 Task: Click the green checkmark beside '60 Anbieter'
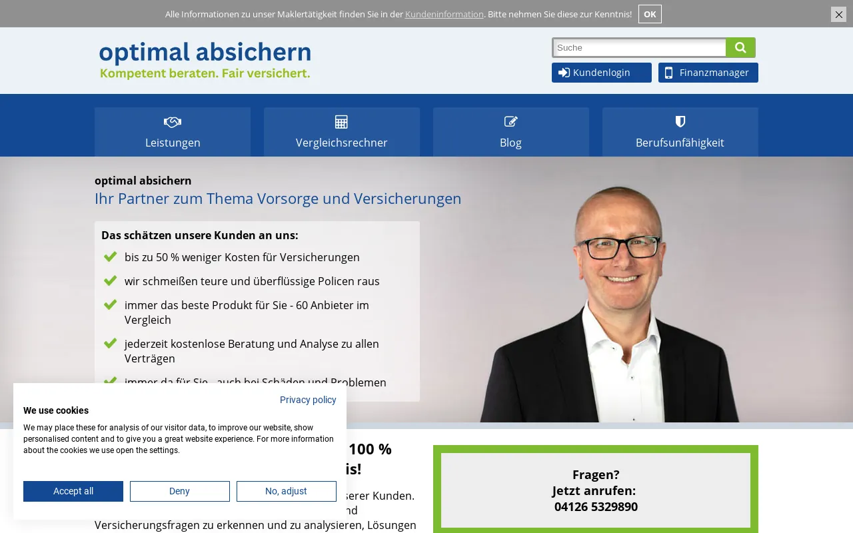[111, 304]
